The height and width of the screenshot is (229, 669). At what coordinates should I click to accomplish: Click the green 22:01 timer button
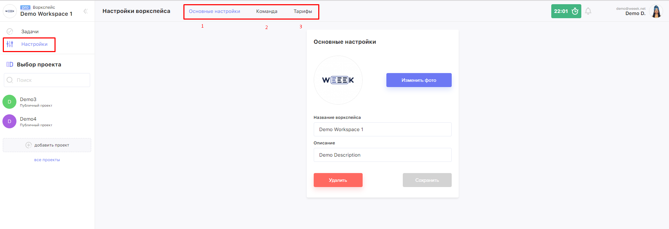566,11
